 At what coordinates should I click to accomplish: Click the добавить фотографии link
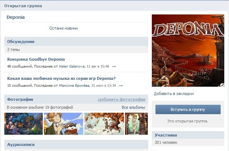click(121, 99)
